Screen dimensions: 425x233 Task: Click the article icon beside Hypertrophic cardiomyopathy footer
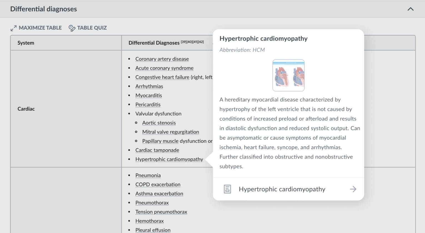(x=228, y=189)
